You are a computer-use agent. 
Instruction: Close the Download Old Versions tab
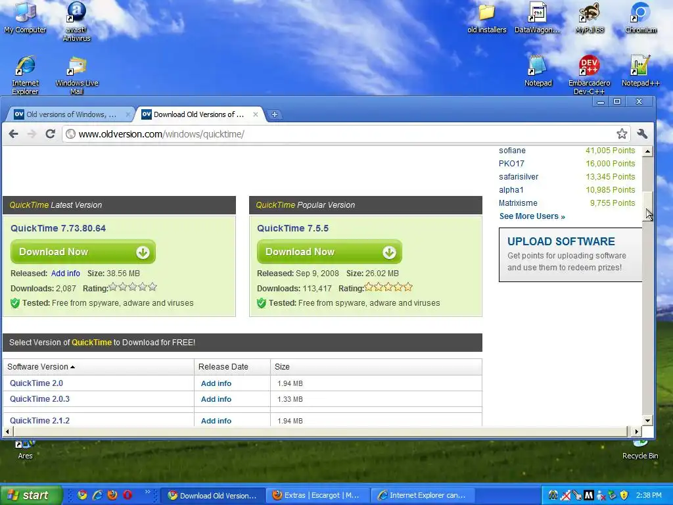click(x=256, y=114)
